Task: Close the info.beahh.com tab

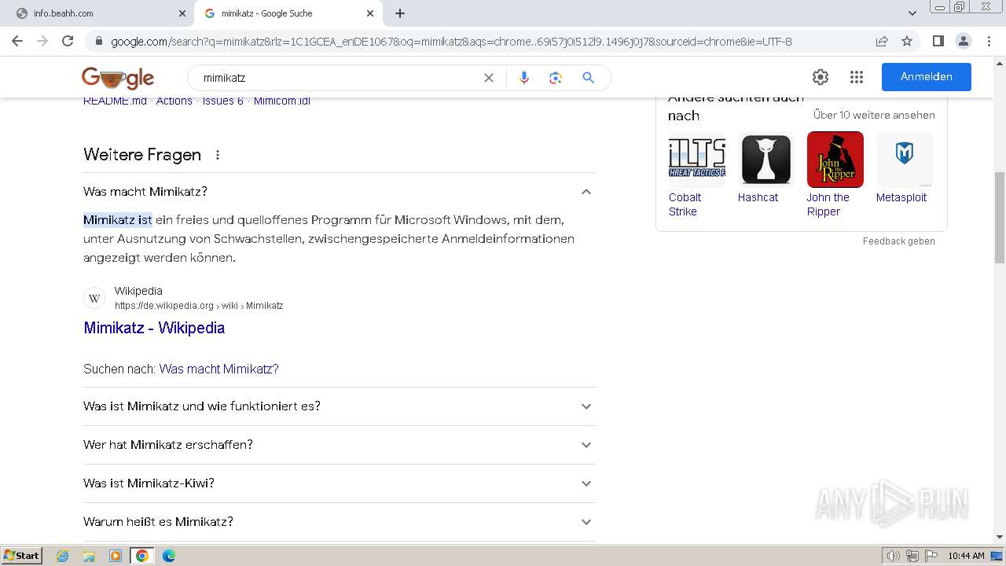Action: pyautogui.click(x=182, y=13)
